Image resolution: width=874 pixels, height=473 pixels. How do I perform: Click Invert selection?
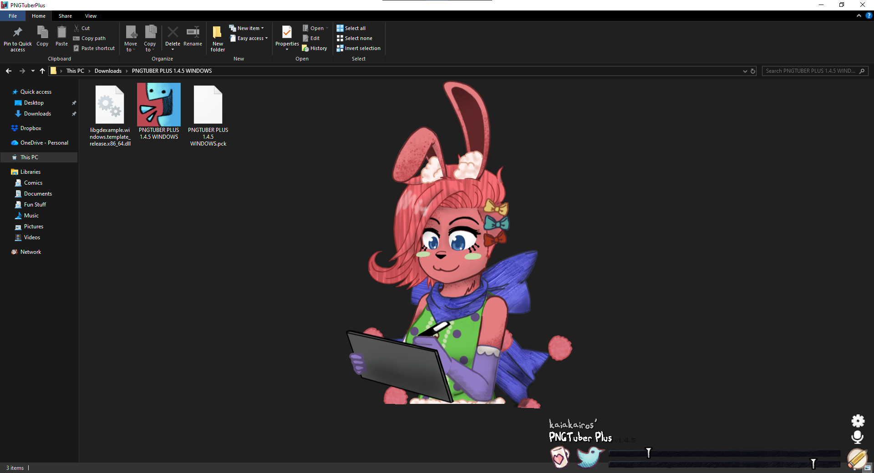358,48
